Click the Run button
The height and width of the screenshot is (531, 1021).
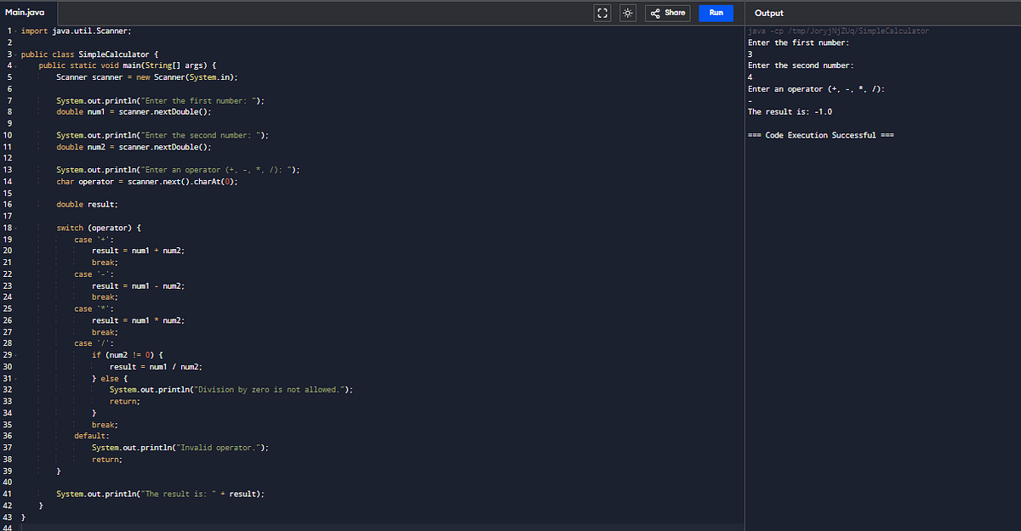coord(714,13)
